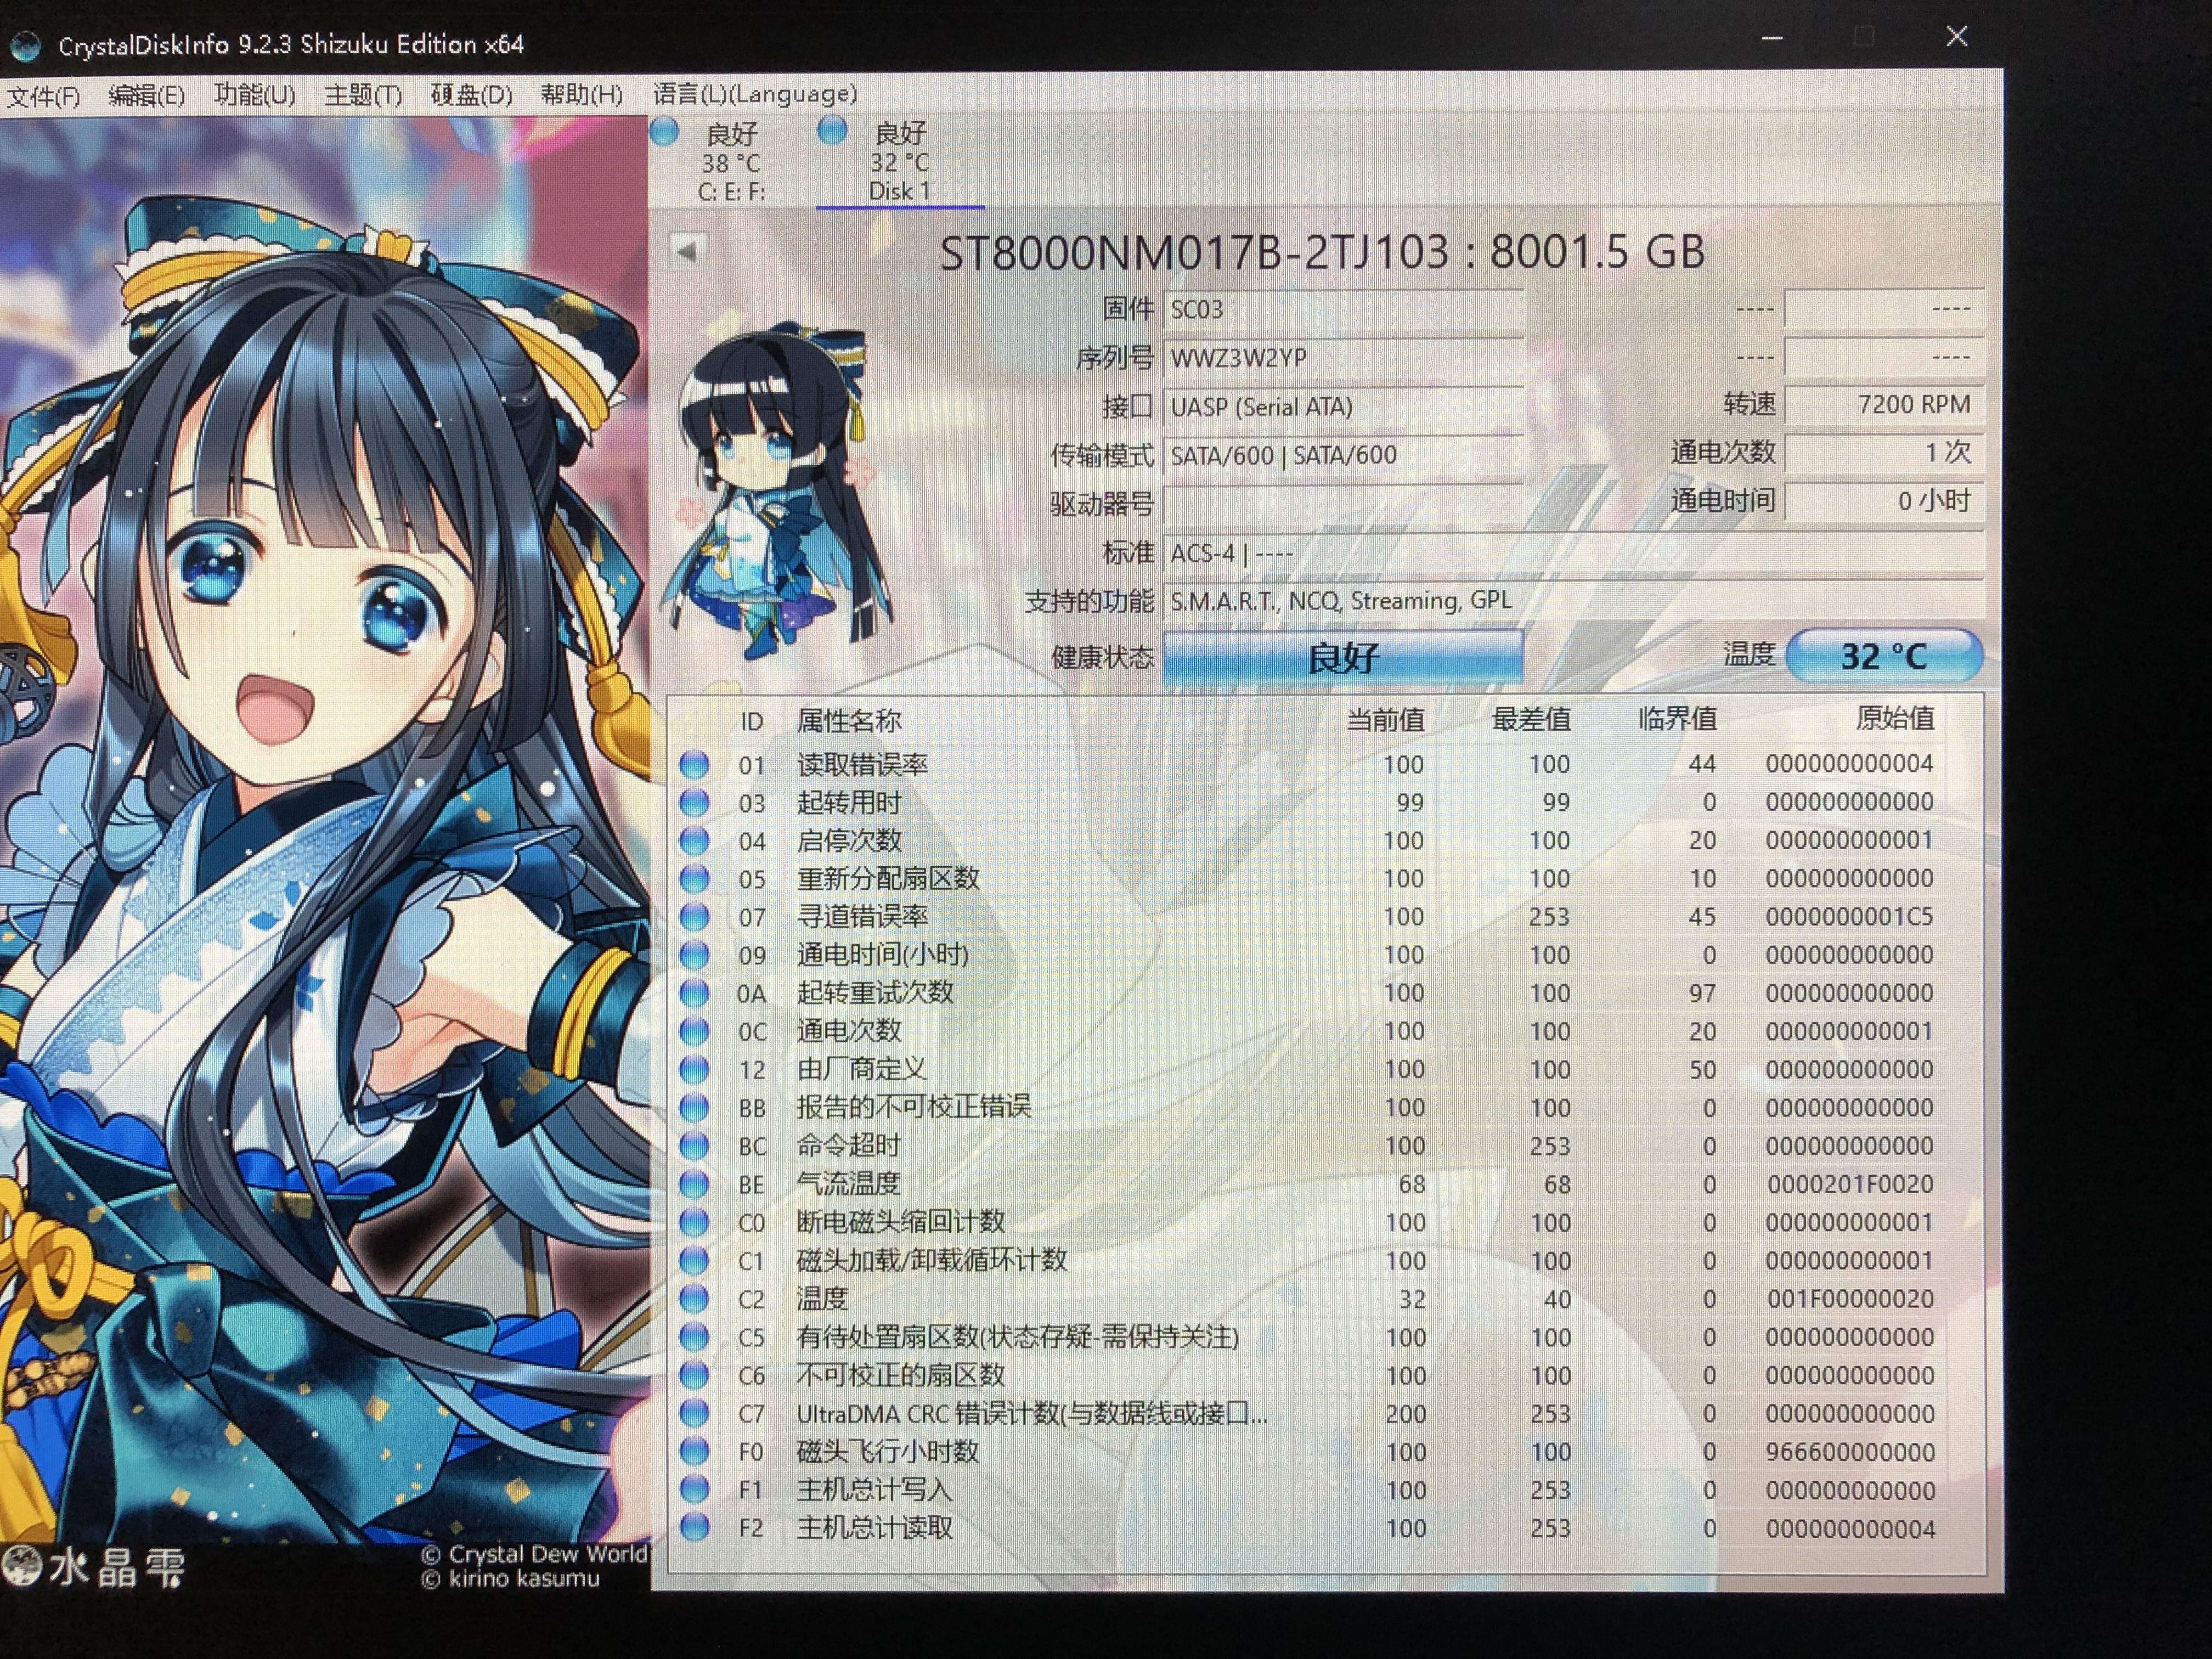Select the 读取错误率 attribute name
This screenshot has width=2212, height=1659.
[x=862, y=765]
